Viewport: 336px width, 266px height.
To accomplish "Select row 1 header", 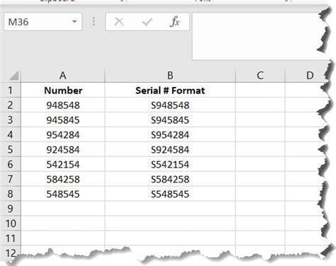I will [x=10, y=90].
